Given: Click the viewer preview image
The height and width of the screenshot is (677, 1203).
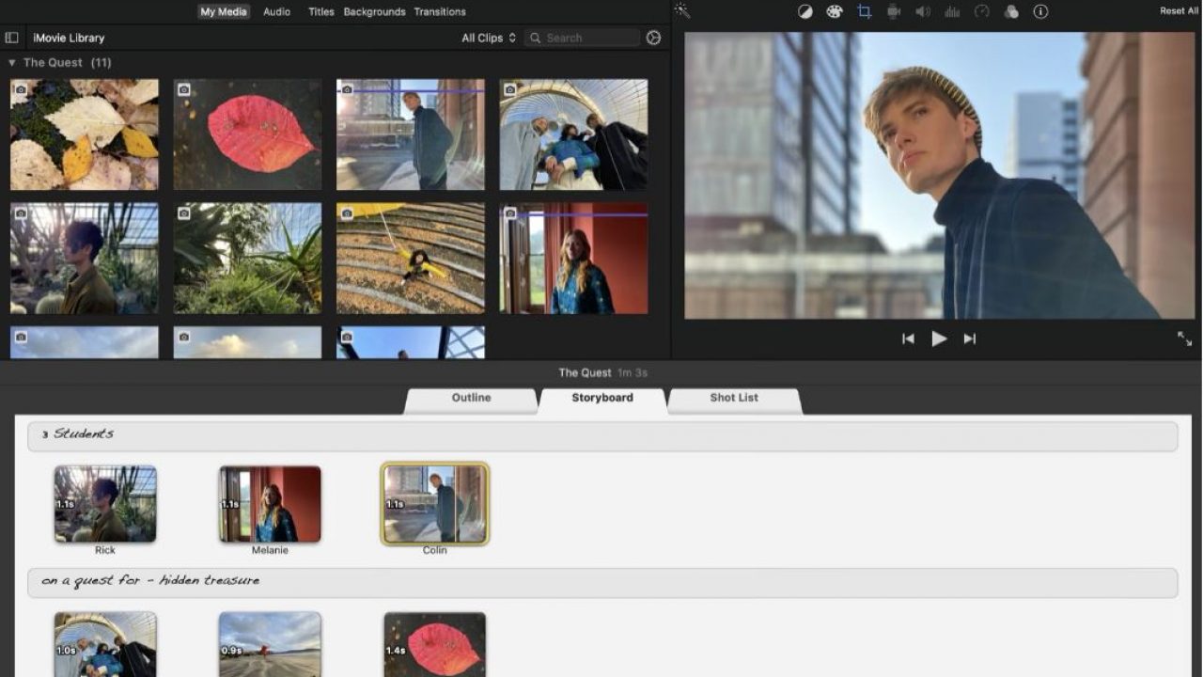Looking at the screenshot, I should [939, 176].
